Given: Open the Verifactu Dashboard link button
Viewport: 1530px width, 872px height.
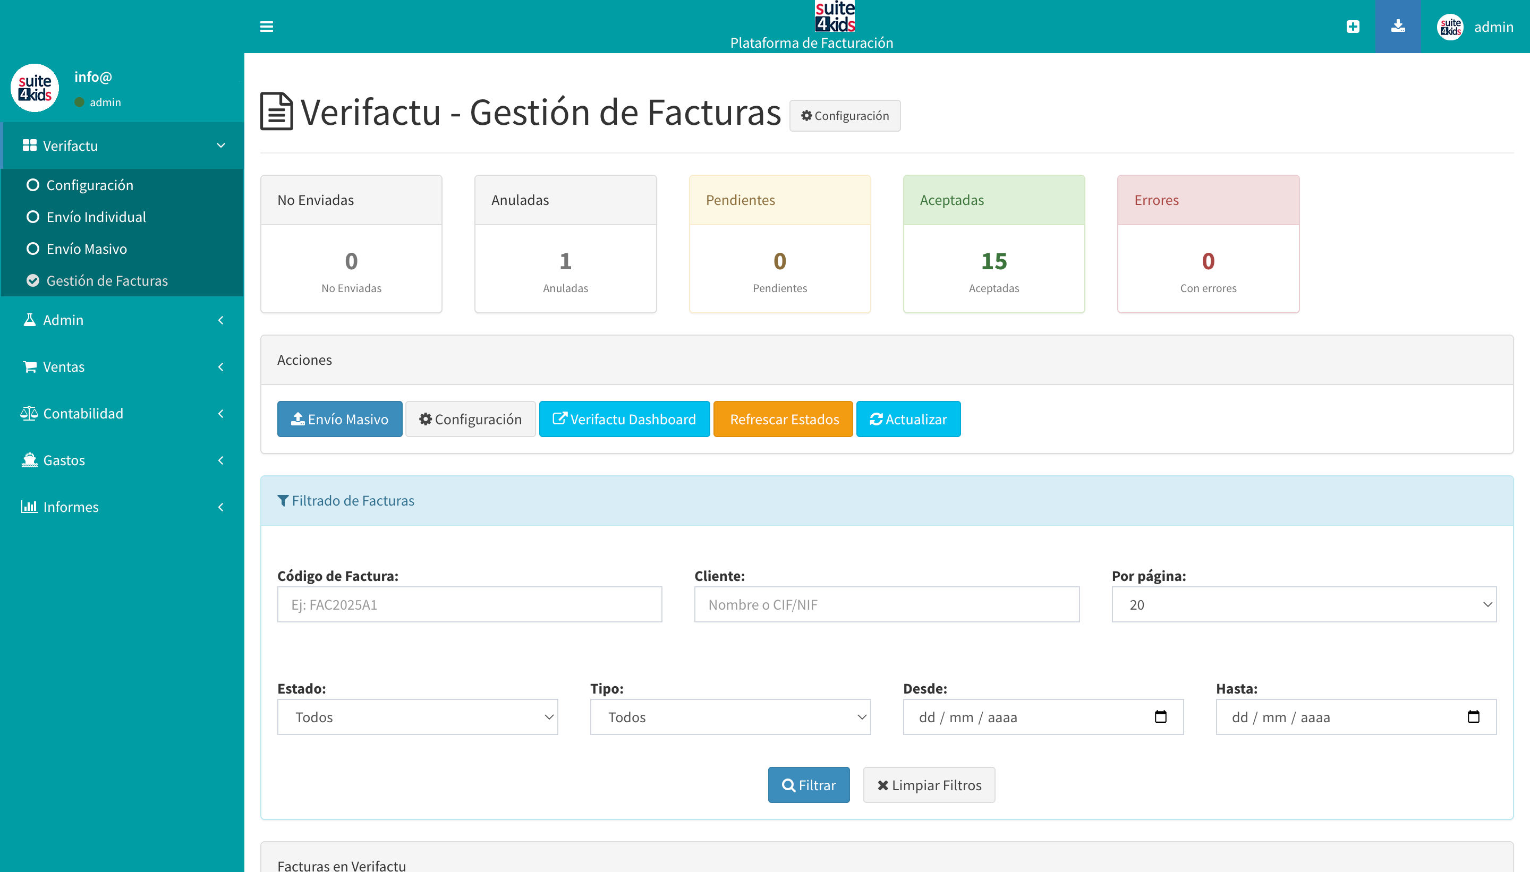Looking at the screenshot, I should pos(624,419).
